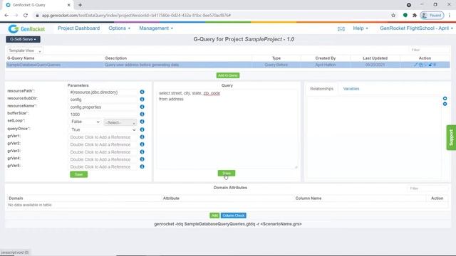
Task: Click info icon for grVar3 parameter
Action: (142, 151)
